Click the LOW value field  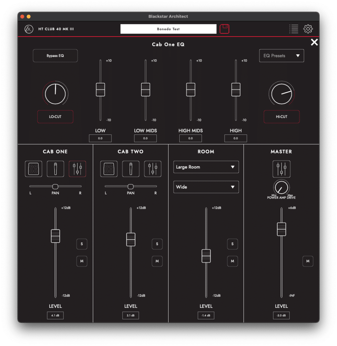point(100,138)
